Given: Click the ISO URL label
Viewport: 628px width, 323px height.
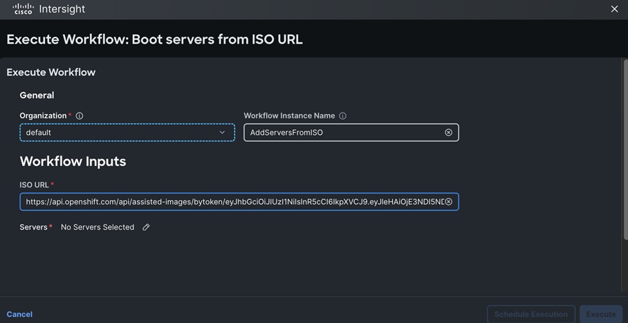Looking at the screenshot, I should (x=34, y=185).
